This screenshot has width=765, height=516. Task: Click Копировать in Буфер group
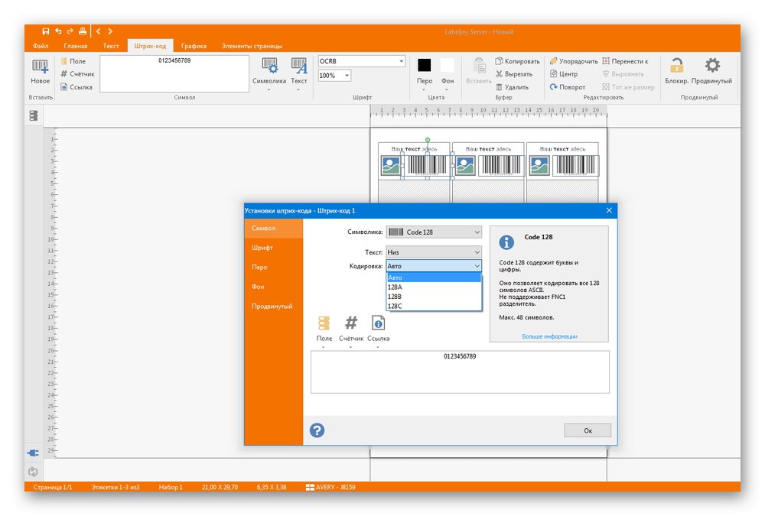[517, 61]
